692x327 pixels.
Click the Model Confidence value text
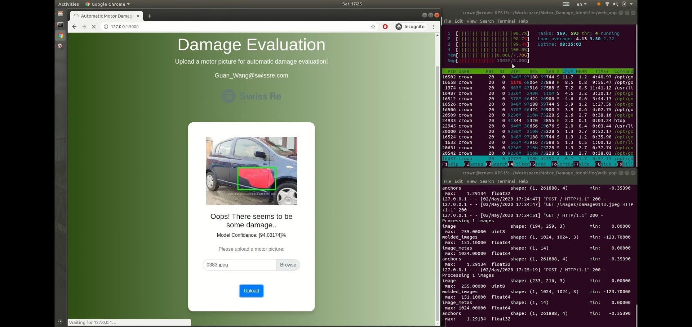tap(251, 235)
